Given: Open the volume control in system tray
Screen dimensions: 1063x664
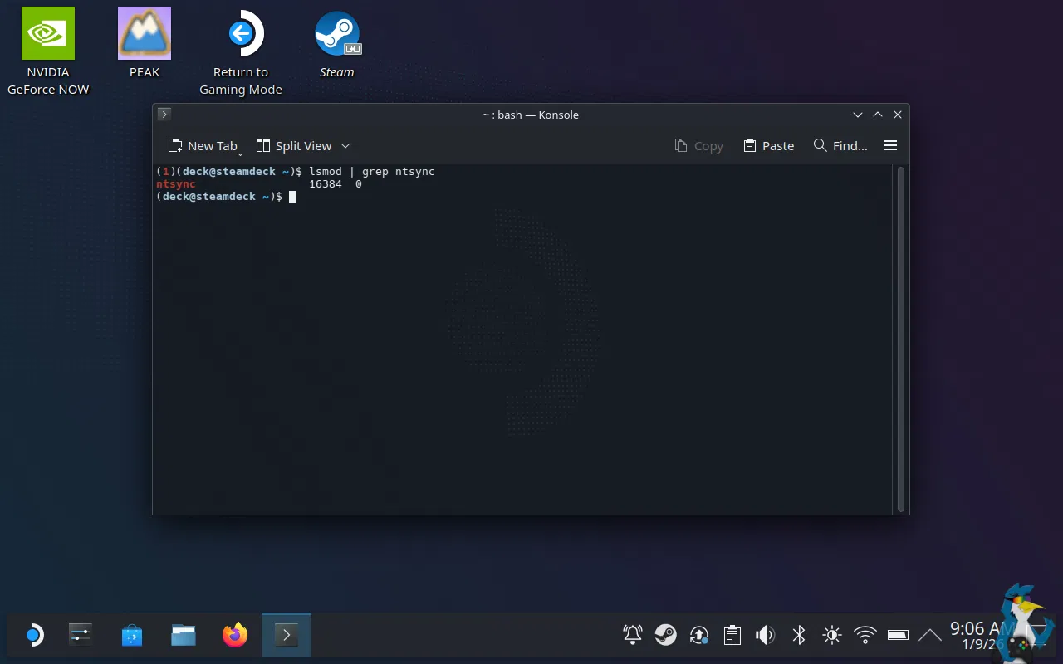Looking at the screenshot, I should pyautogui.click(x=765, y=636).
